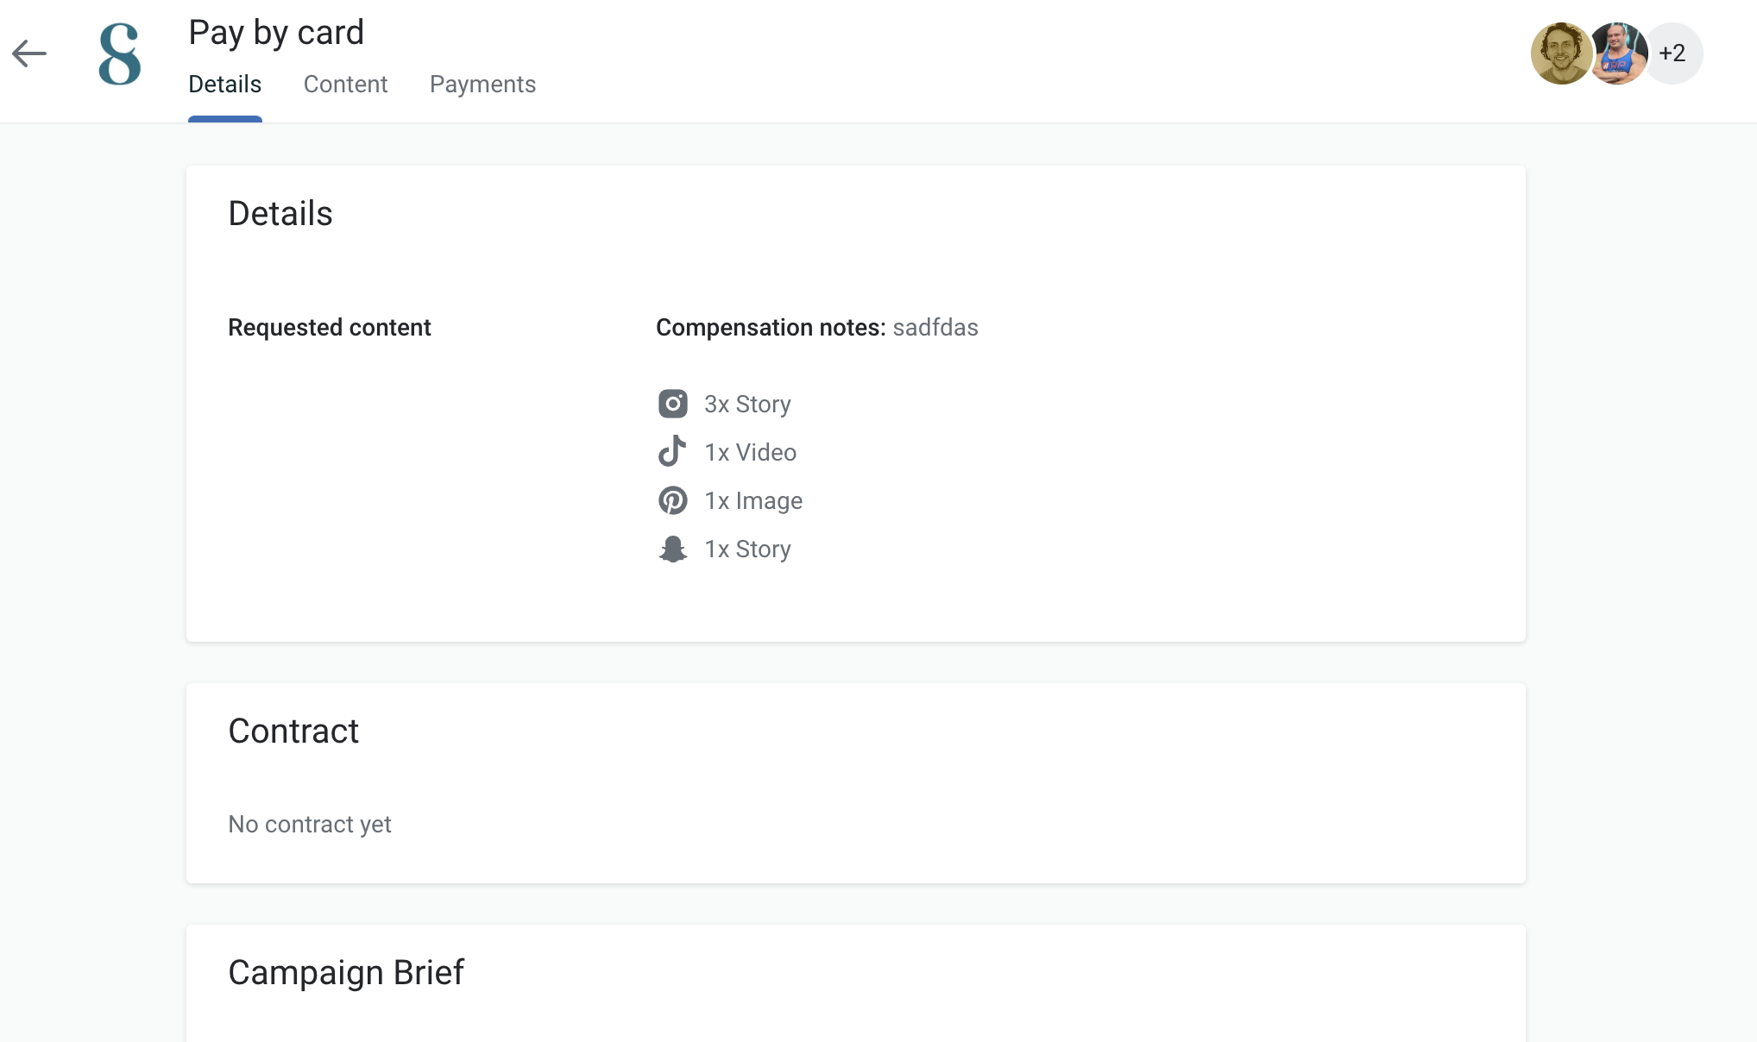Image resolution: width=1757 pixels, height=1042 pixels.
Task: Click the Instagram icon beside 3x Story
Action: (x=673, y=404)
